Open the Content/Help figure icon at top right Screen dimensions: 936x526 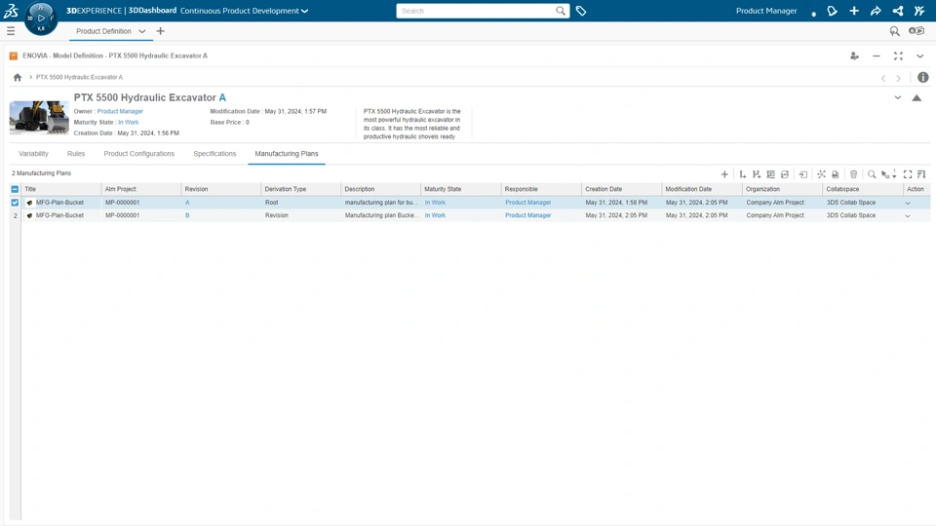tap(919, 11)
